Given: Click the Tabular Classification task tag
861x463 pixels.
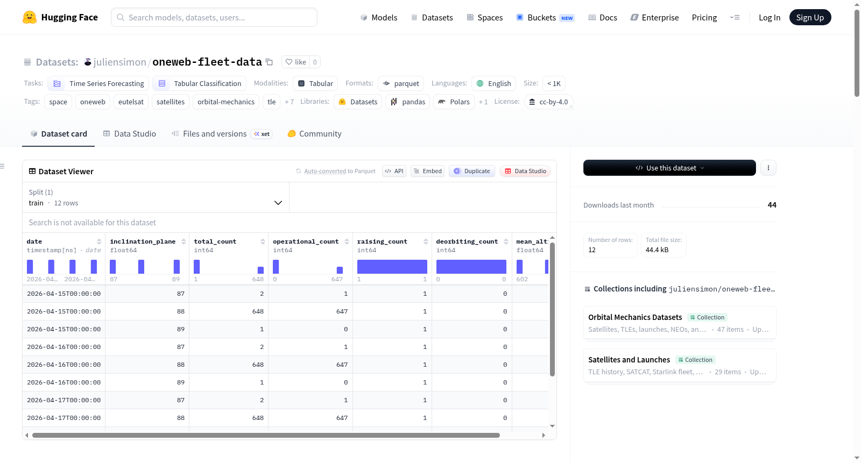Looking at the screenshot, I should pyautogui.click(x=200, y=83).
